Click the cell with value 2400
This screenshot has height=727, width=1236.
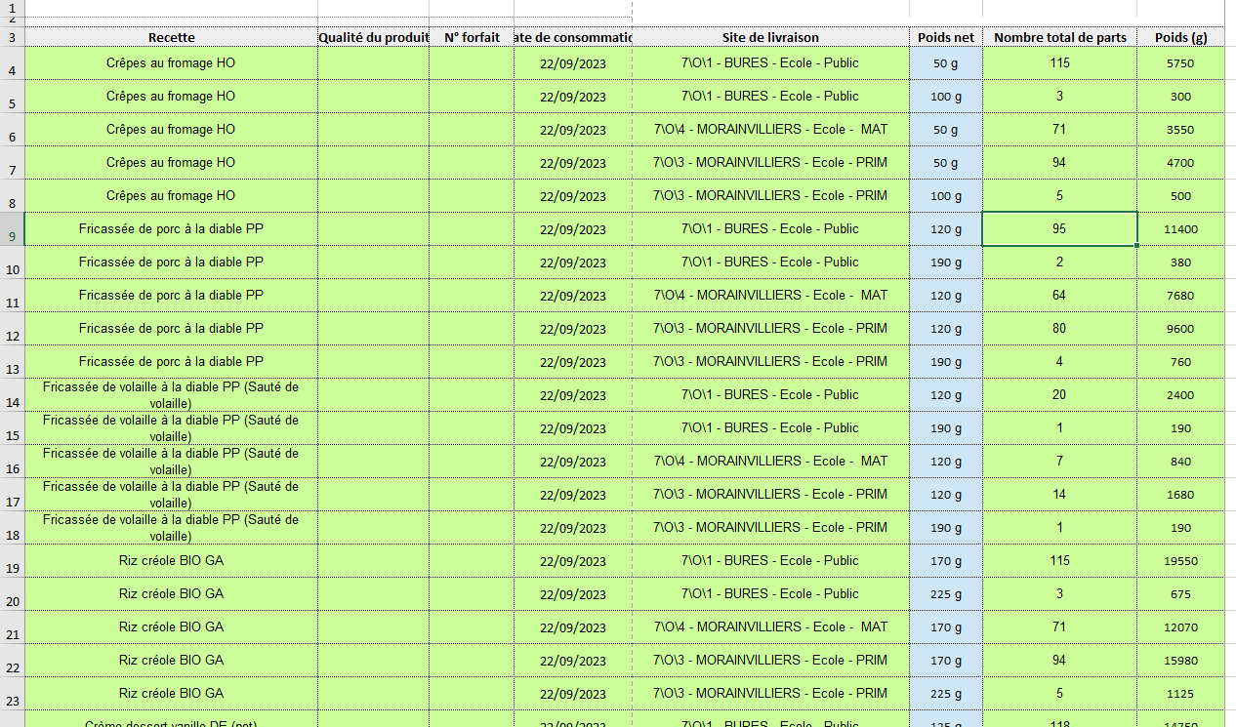click(1180, 395)
